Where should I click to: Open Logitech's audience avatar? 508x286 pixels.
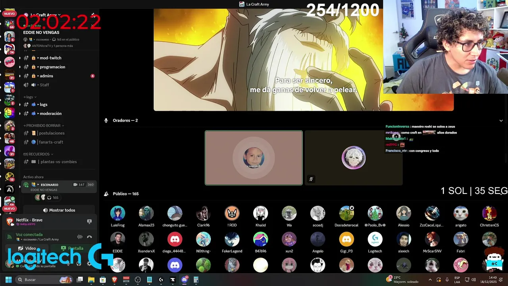pyautogui.click(x=375, y=239)
